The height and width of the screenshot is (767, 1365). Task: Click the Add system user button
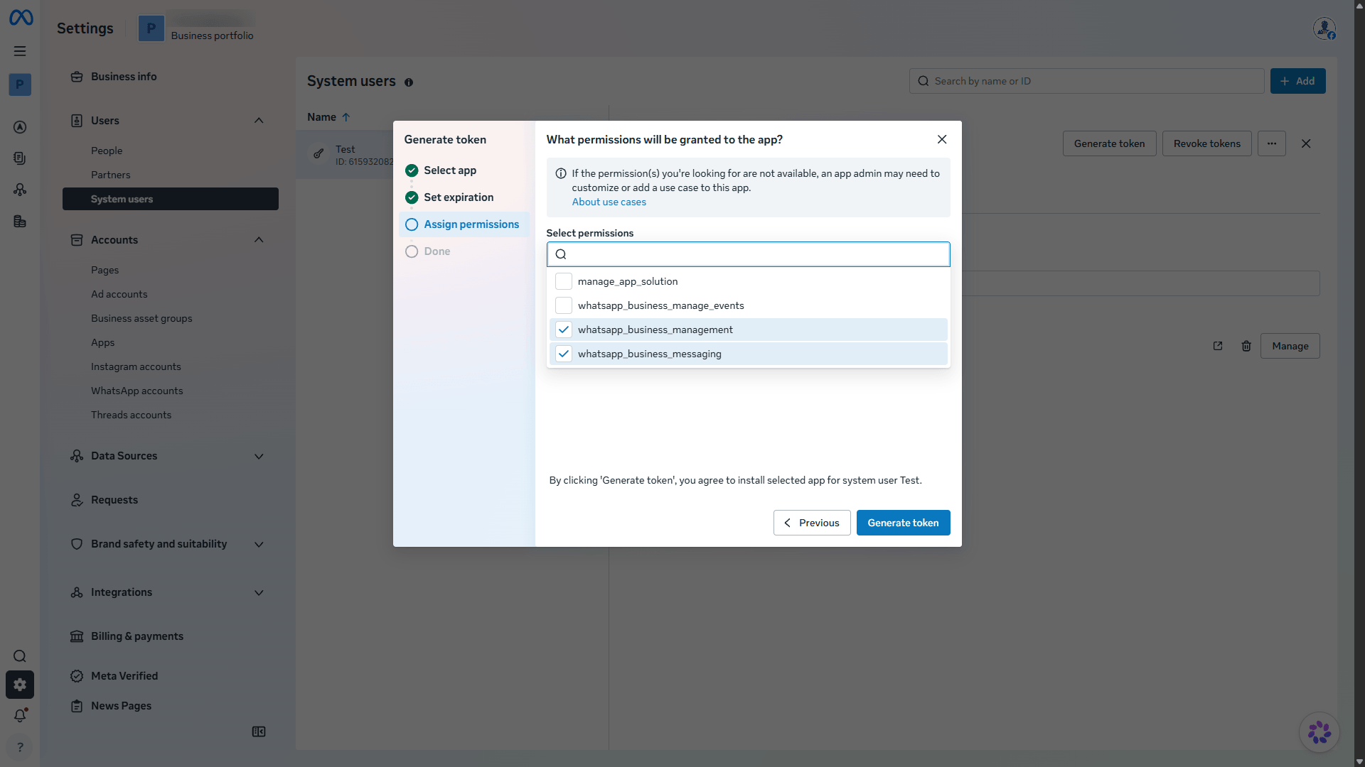coord(1297,81)
